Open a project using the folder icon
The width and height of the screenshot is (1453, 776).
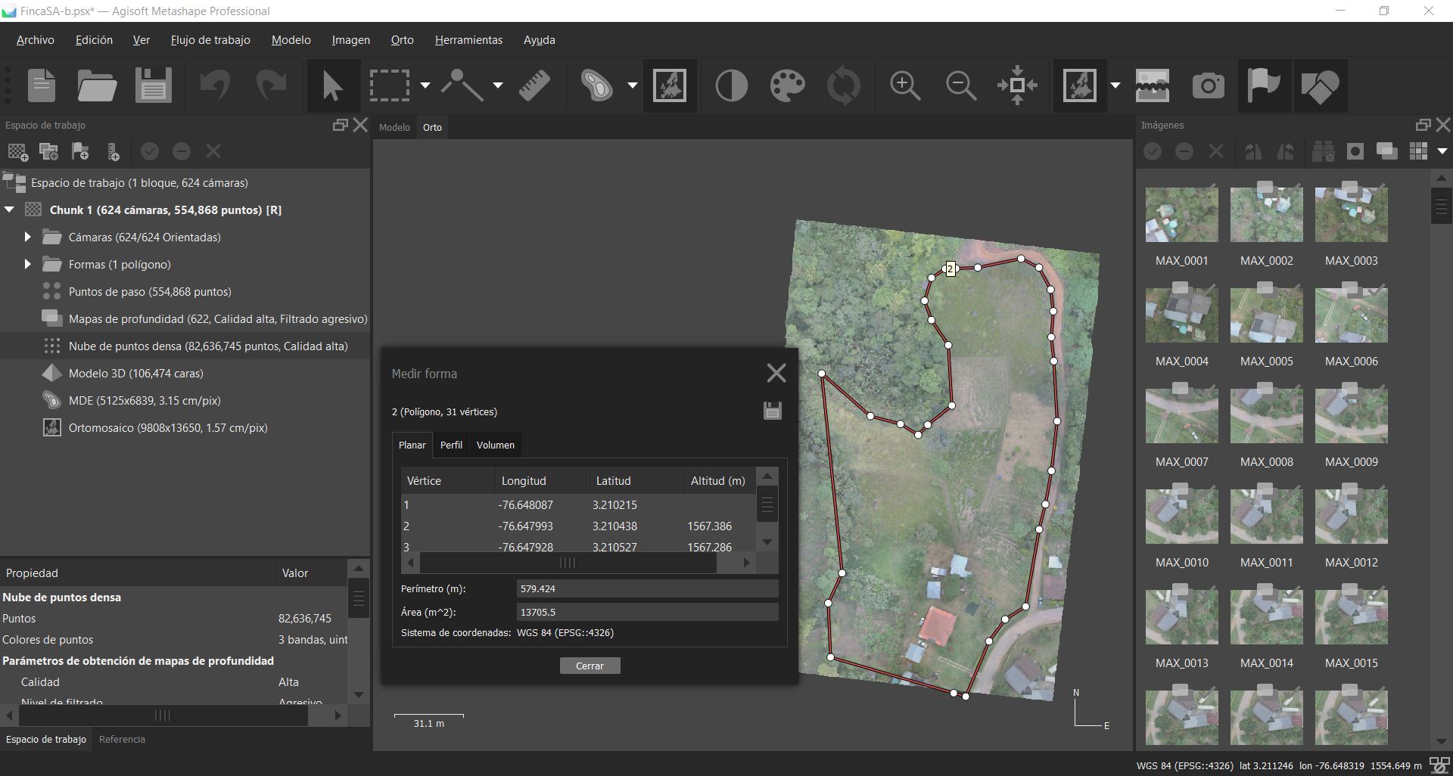[x=97, y=85]
